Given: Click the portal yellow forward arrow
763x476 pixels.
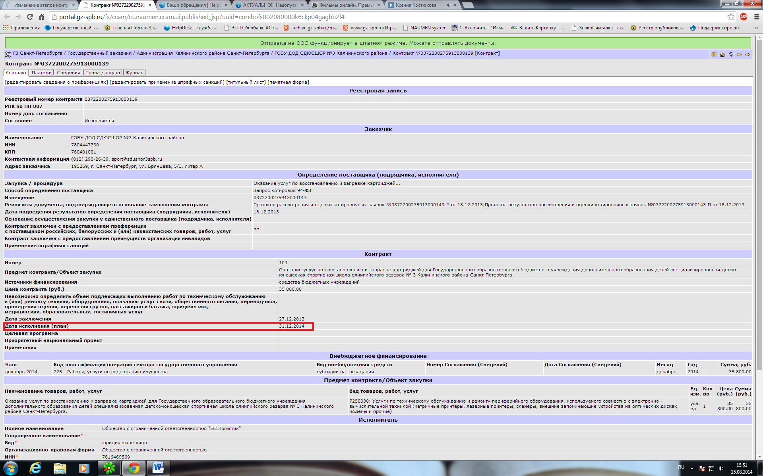Looking at the screenshot, I should (748, 54).
